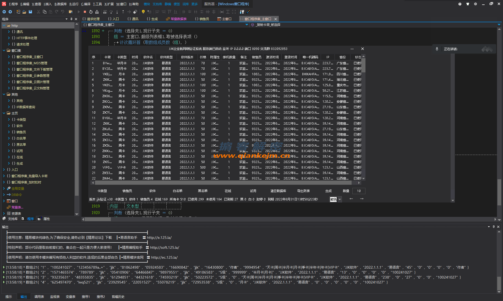Click the 价格 column header in card table
Screen dimensions: 503x301
203,57
